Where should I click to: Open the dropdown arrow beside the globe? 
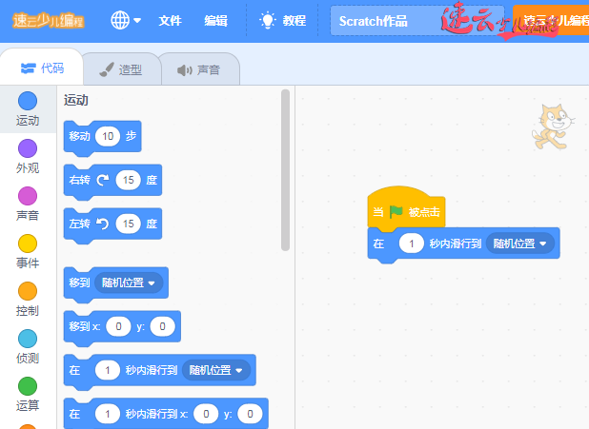click(x=137, y=21)
